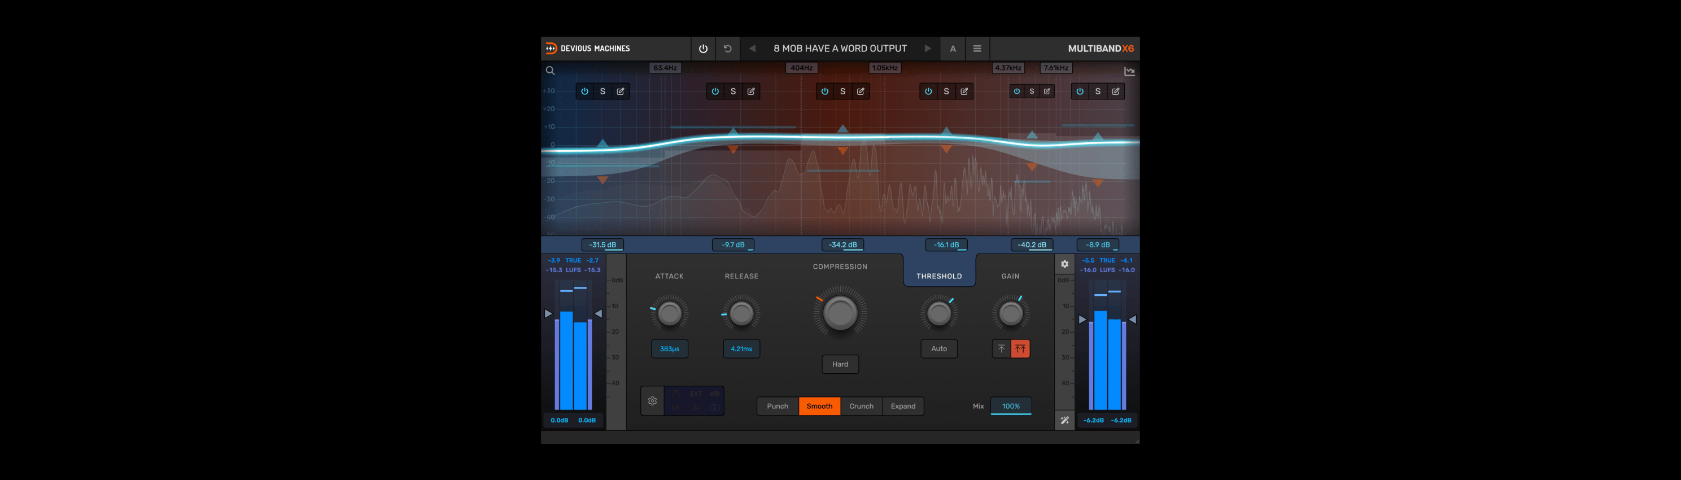Viewport: 1681px width, 480px height.
Task: Solo the band below 83.4Hz
Action: [x=602, y=92]
